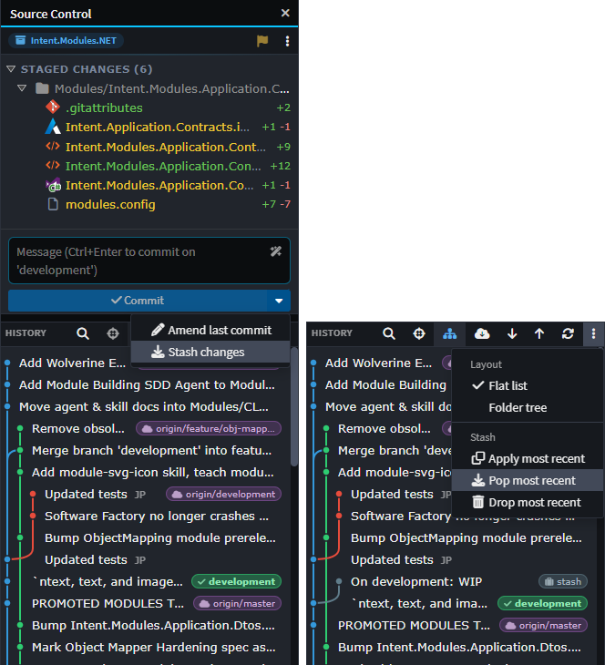Screen dimensions: 605x665
Task: Click the left History panel scrollbar
Action: coord(294,406)
